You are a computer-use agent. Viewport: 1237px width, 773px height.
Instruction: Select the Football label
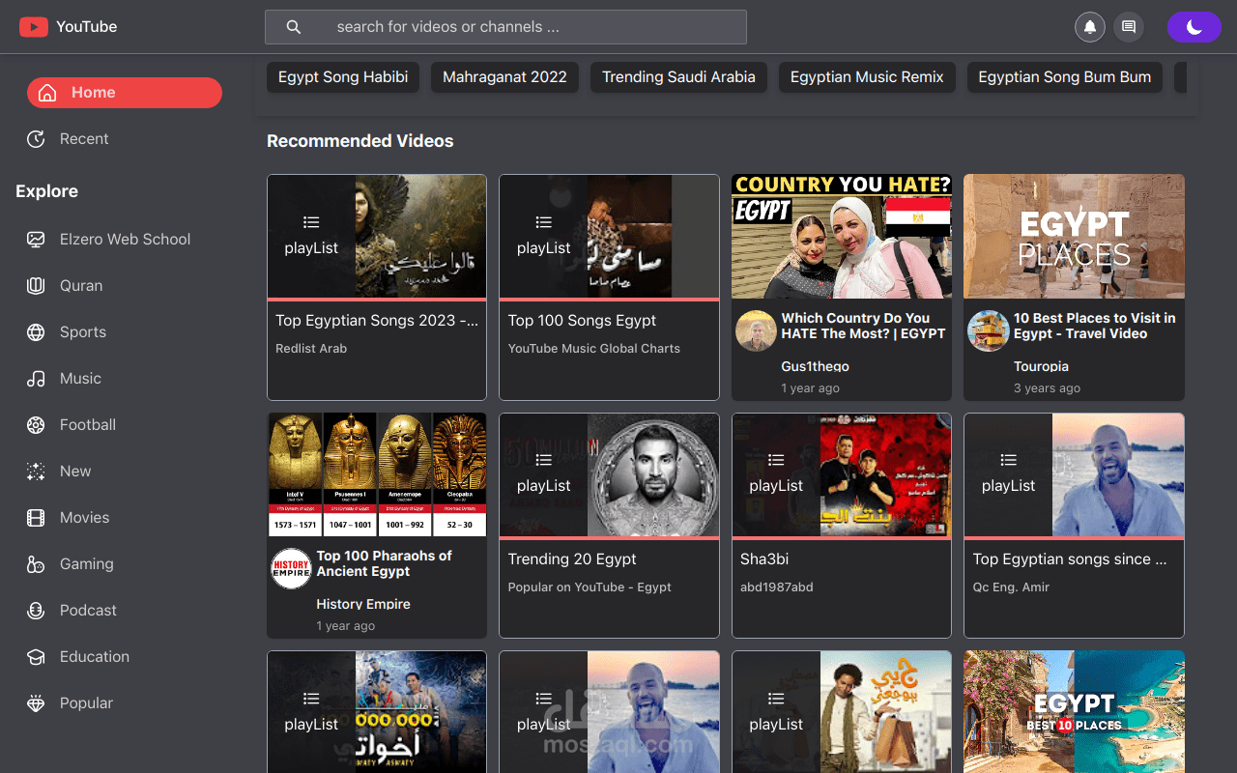[x=88, y=425]
